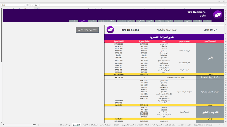Click the tab bar splitter dots handle
Image resolution: width=227 pixels, height=127 pixels.
point(39,125)
